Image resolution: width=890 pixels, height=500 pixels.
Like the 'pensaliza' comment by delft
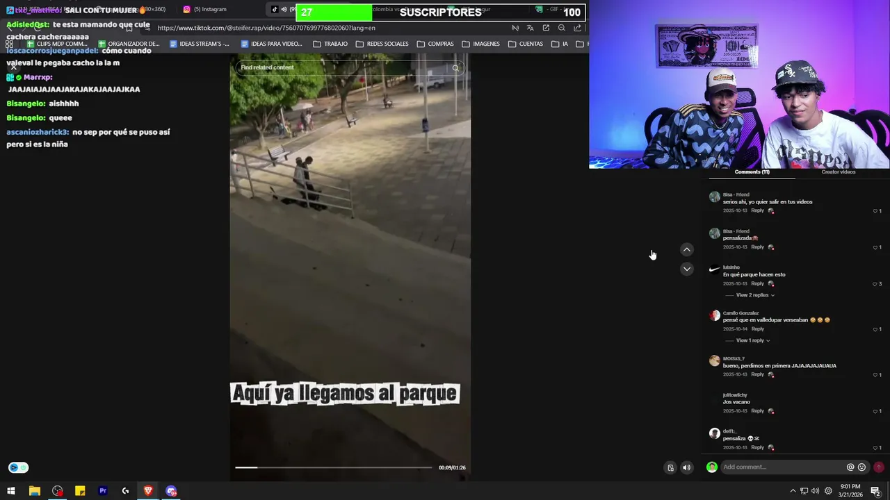875,448
